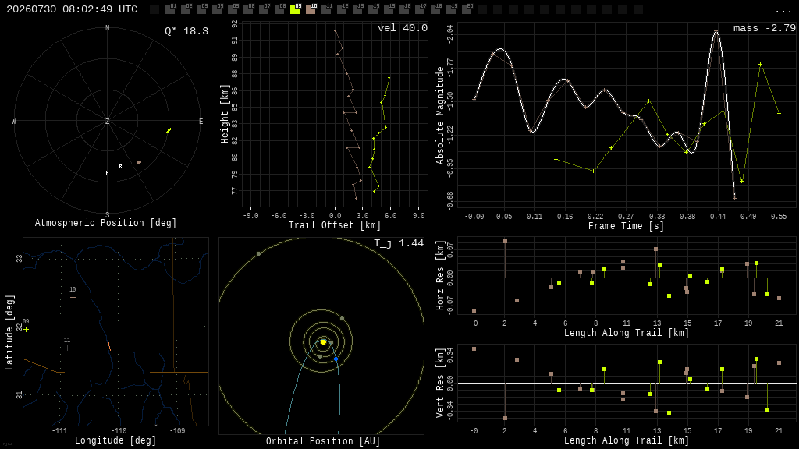Click the T_j 1.44 orbital label

[x=399, y=243]
